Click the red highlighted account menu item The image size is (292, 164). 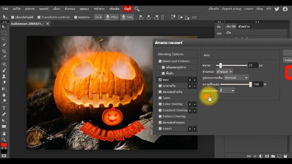(128, 9)
